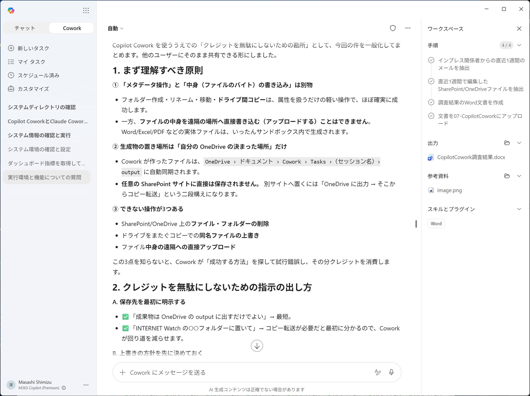Click the Word skill chip
This screenshot has width=530, height=396.
pyautogui.click(x=436, y=224)
